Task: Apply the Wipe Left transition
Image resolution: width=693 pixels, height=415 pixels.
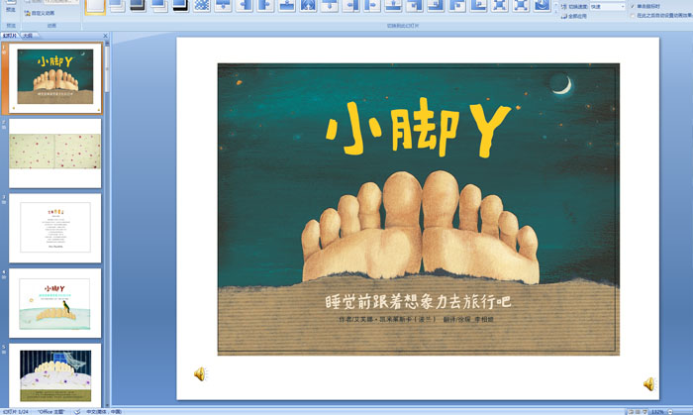Action: click(x=244, y=5)
